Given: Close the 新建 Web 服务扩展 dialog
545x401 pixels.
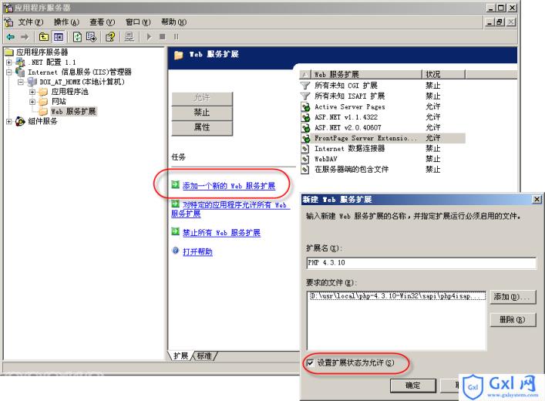Looking at the screenshot, I should (537, 199).
